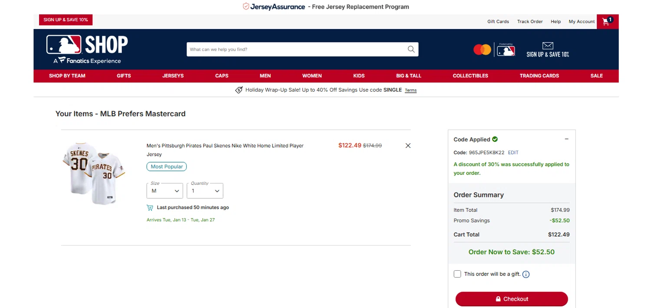Remove the Paul Skenes jersey with X

408,146
